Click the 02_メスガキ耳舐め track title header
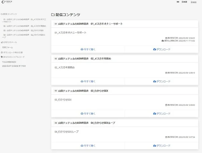The height and width of the screenshot is (153, 202). (85, 59)
